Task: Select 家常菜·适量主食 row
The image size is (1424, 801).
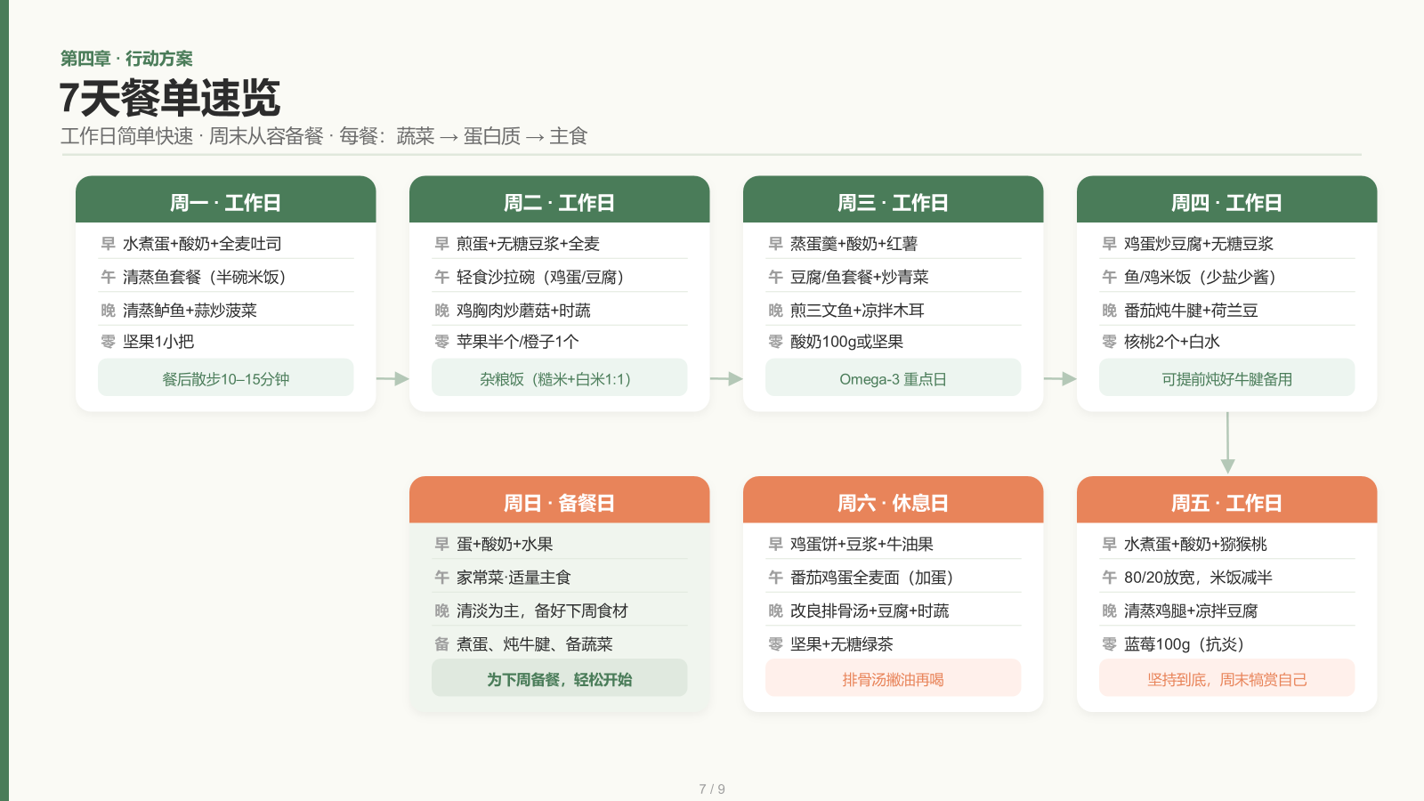Action: [560, 577]
